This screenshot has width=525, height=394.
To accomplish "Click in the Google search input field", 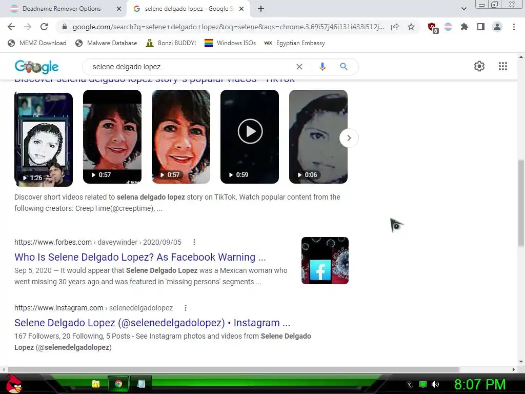I will coord(191,67).
